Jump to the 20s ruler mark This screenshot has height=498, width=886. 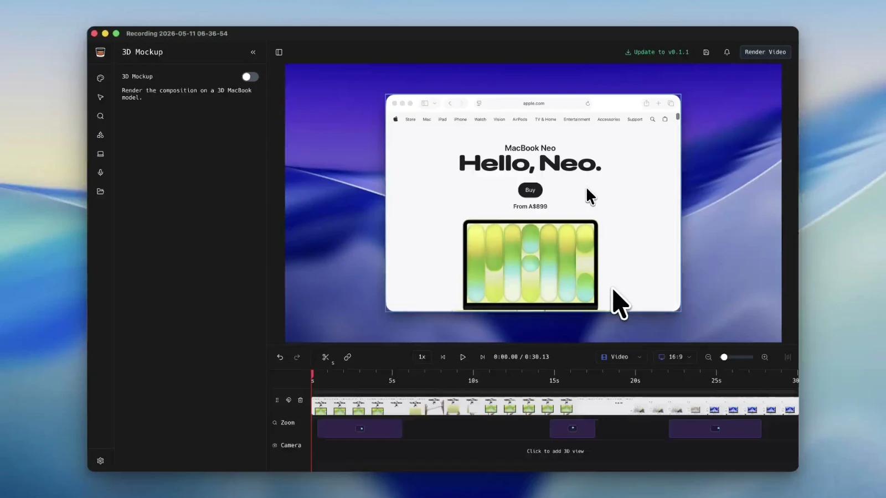point(635,381)
